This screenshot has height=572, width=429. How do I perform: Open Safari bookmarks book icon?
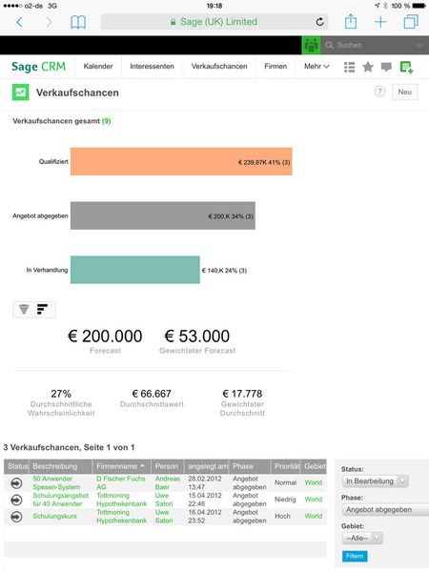pyautogui.click(x=78, y=22)
